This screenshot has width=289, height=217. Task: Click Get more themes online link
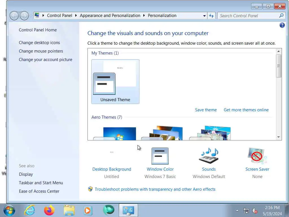pyautogui.click(x=246, y=110)
